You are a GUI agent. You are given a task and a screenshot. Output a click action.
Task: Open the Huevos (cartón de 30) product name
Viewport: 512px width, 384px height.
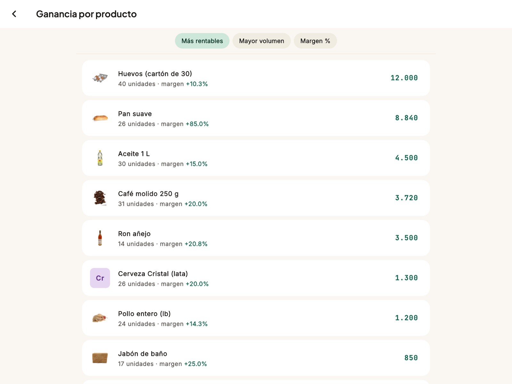click(x=155, y=74)
